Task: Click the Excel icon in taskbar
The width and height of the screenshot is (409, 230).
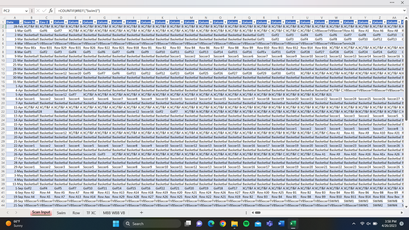Action: click(x=293, y=223)
